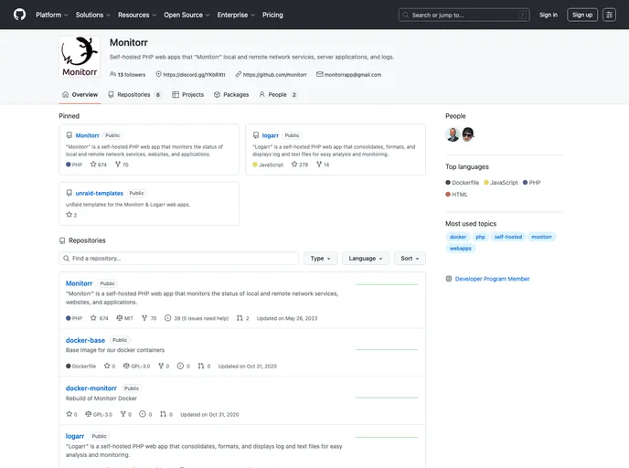Screen dimensions: 629x468
Task: Click the Sign up button
Action: 582,15
